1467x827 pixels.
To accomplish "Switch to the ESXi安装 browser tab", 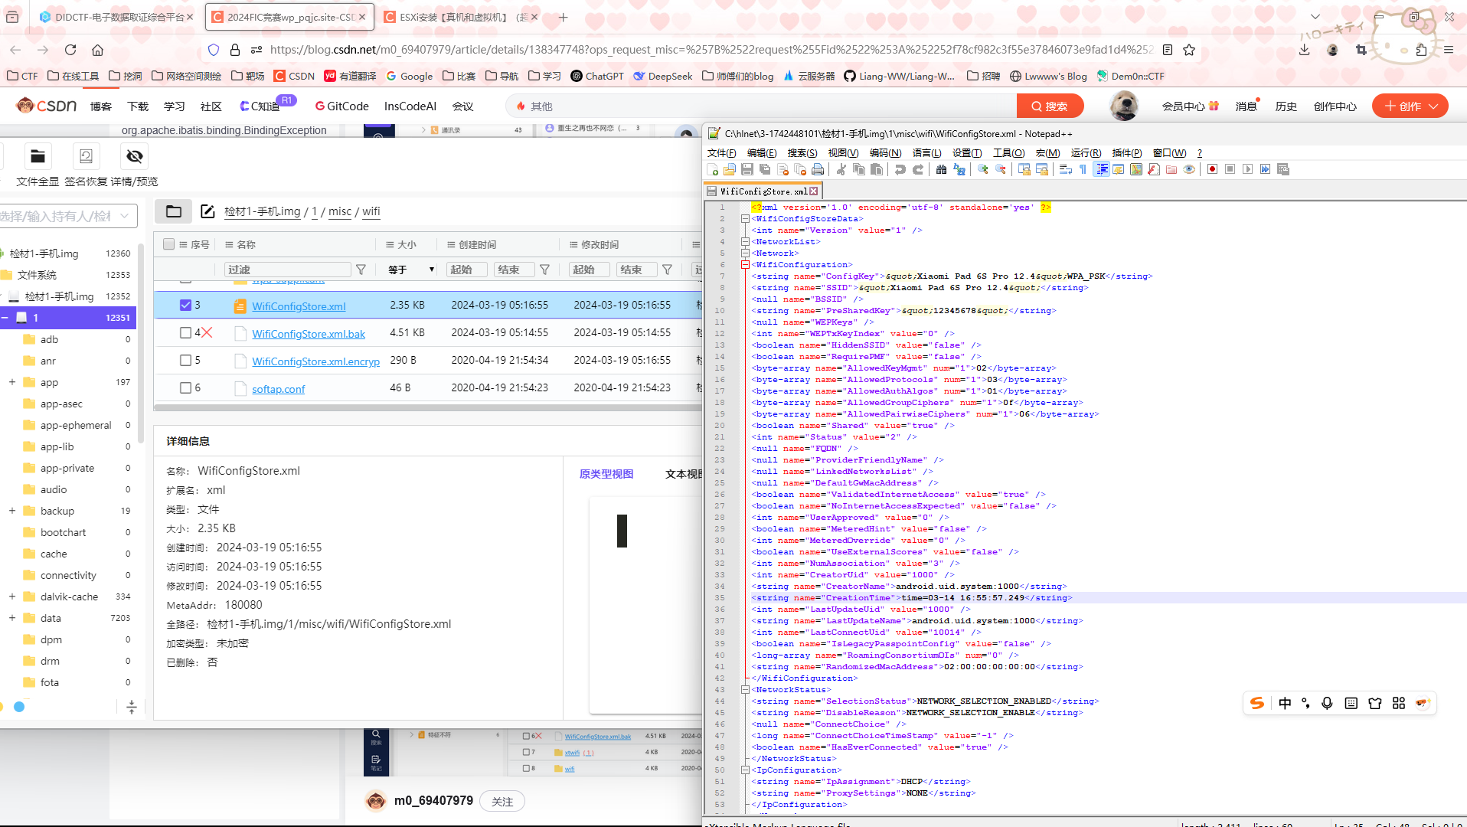I will pos(458,17).
